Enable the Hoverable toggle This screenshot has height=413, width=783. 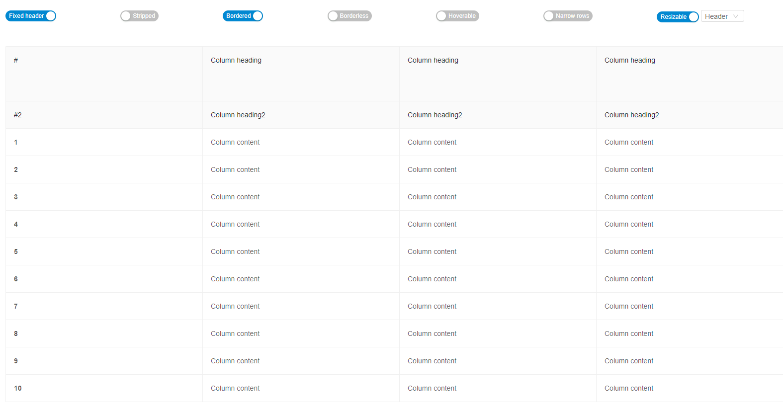click(457, 16)
